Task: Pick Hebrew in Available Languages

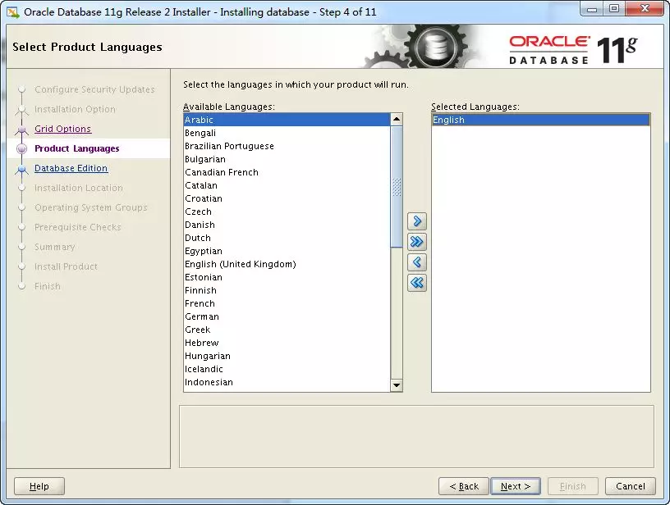Action: click(x=287, y=343)
